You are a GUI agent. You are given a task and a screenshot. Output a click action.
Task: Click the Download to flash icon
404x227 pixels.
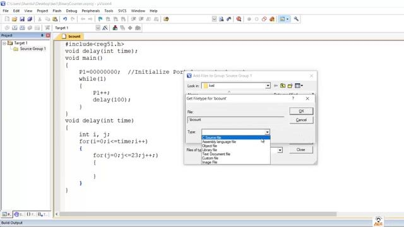point(47,28)
